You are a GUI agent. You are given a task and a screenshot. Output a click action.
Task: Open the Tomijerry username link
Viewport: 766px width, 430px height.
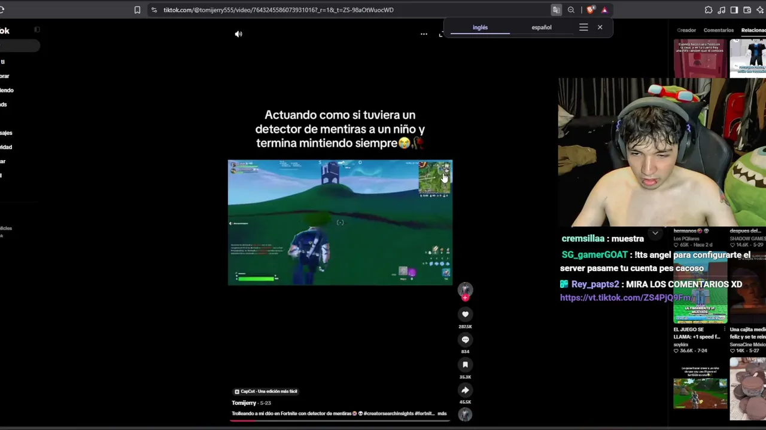click(245, 403)
